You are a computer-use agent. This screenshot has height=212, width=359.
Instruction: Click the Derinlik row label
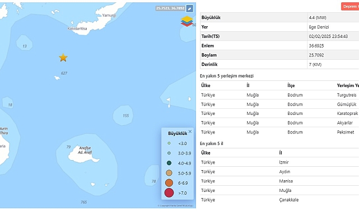209,64
